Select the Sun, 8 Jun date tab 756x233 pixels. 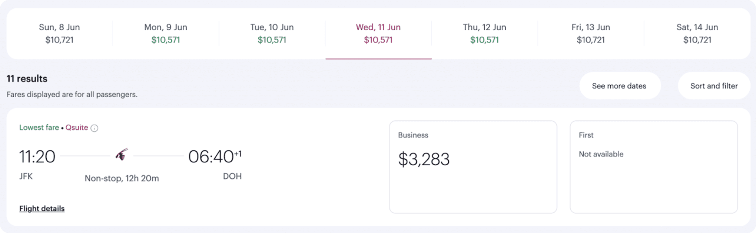click(x=59, y=33)
